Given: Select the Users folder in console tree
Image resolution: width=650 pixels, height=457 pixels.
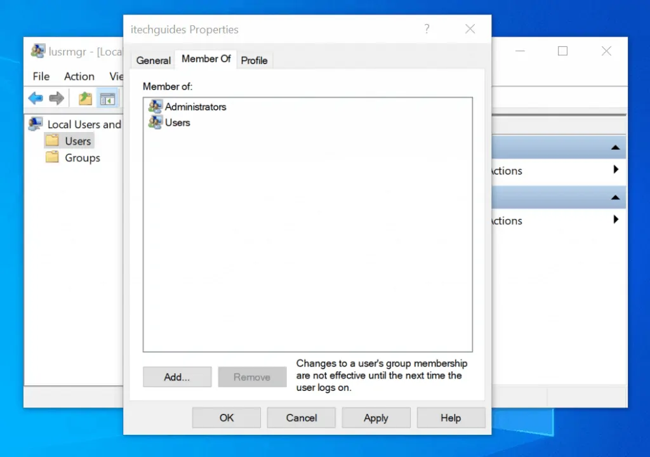Looking at the screenshot, I should coord(77,141).
